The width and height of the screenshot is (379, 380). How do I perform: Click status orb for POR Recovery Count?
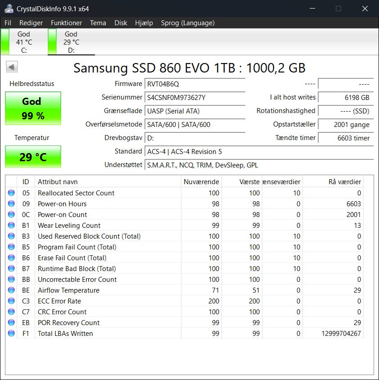[x=11, y=322]
